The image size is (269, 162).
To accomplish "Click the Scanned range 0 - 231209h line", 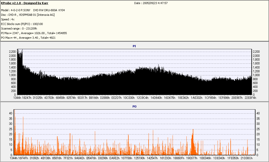I will [x=19, y=29].
